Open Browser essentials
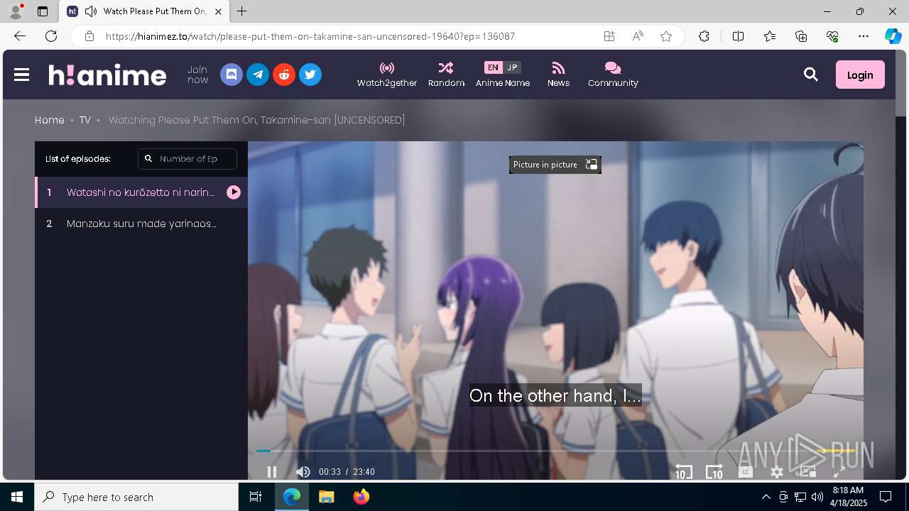Viewport: 909px width, 511px height. point(832,36)
